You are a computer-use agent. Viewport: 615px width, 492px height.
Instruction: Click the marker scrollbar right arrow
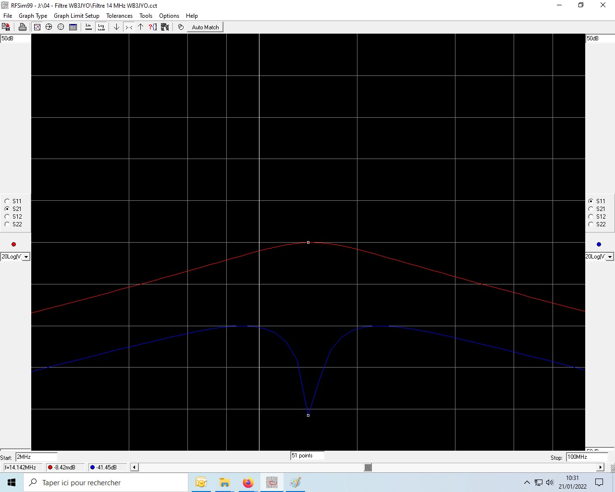click(600, 467)
